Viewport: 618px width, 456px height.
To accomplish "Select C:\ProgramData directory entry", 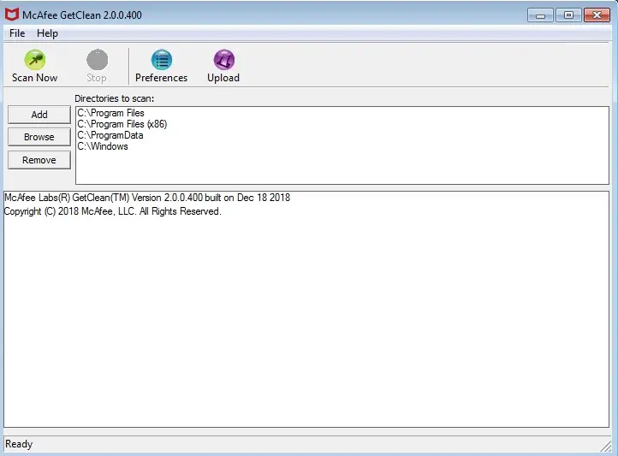I will tap(110, 135).
